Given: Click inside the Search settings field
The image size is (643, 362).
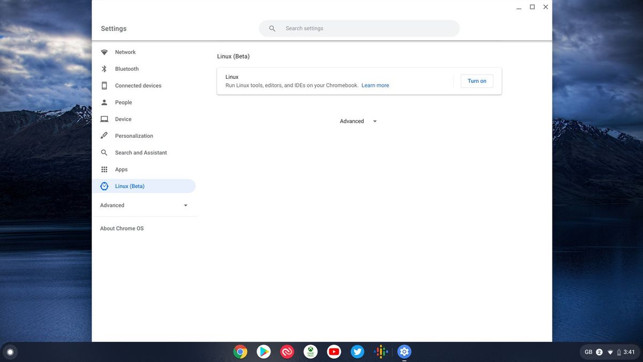Looking at the screenshot, I should click(322, 28).
